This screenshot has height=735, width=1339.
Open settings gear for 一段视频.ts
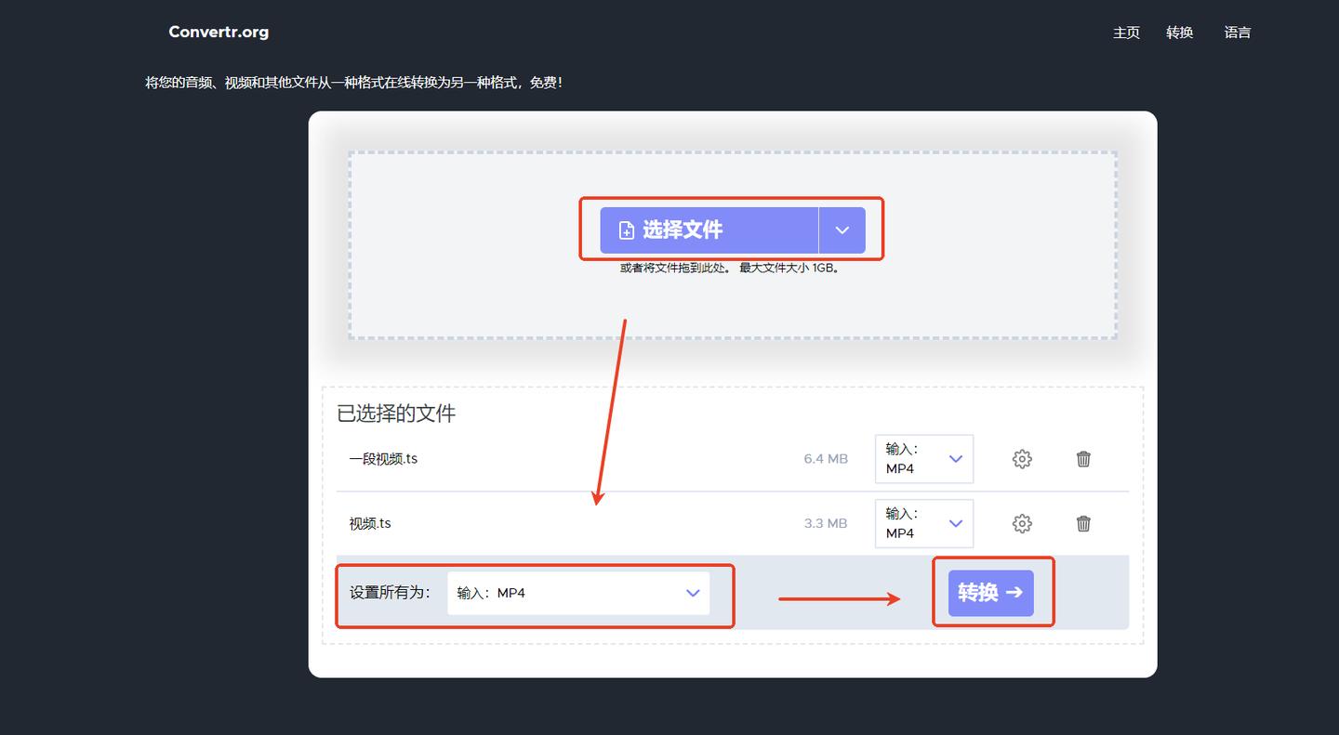pyautogui.click(x=1022, y=459)
